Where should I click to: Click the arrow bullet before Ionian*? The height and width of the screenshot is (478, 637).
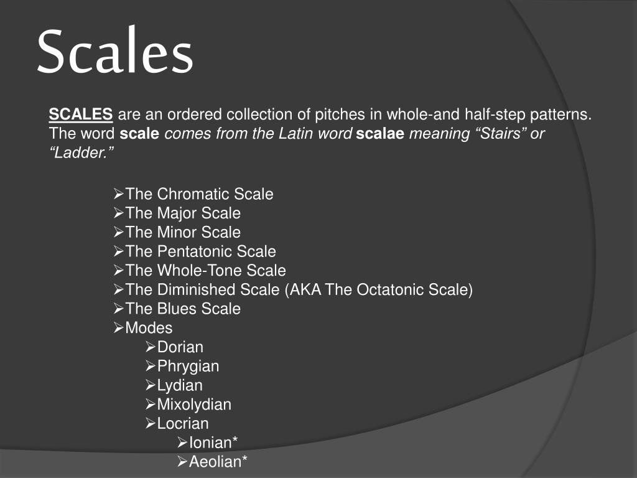tap(182, 443)
